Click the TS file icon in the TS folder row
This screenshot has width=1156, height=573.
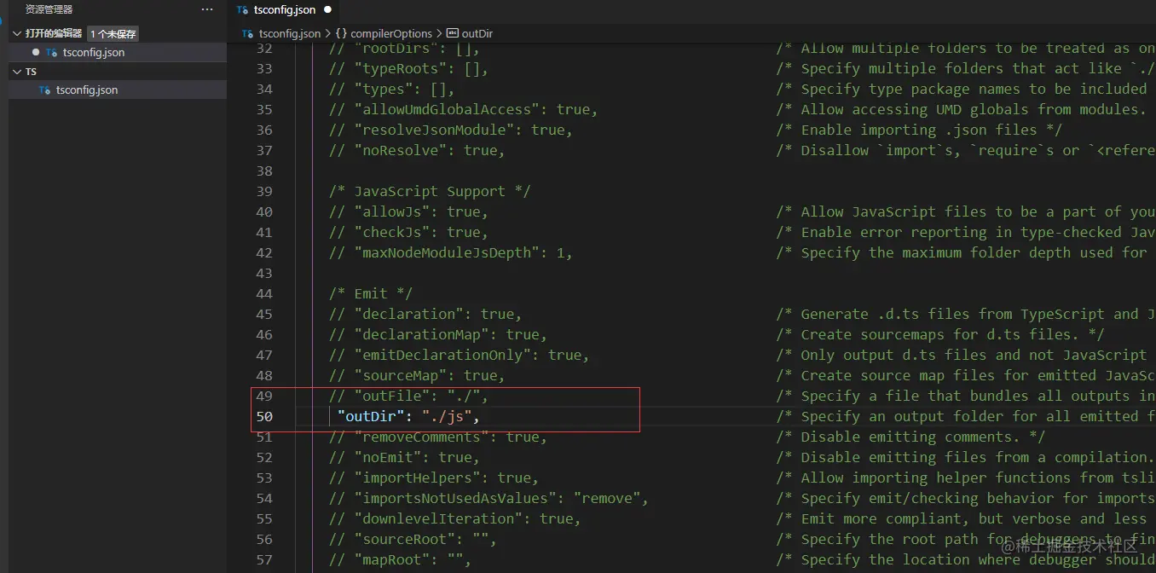(x=45, y=90)
